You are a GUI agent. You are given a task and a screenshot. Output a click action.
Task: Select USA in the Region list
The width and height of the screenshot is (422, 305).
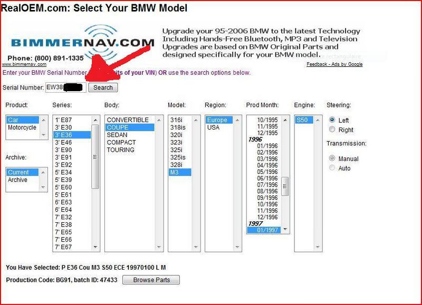coord(219,127)
